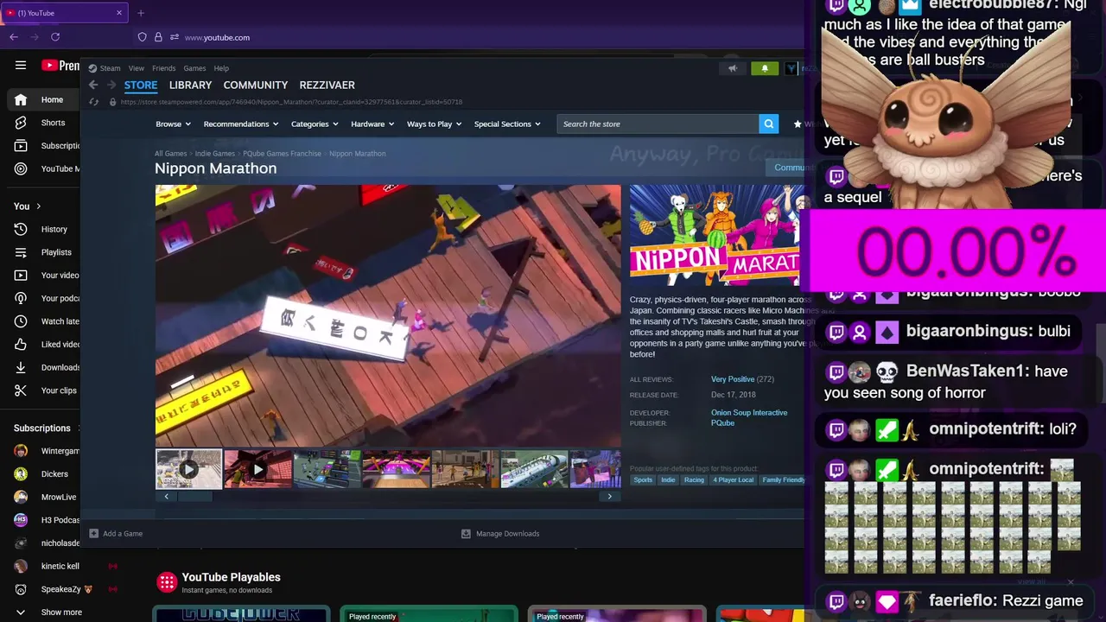Screen dimensions: 1106x622
Task: Click Steam green notification bell
Action: tap(764, 68)
